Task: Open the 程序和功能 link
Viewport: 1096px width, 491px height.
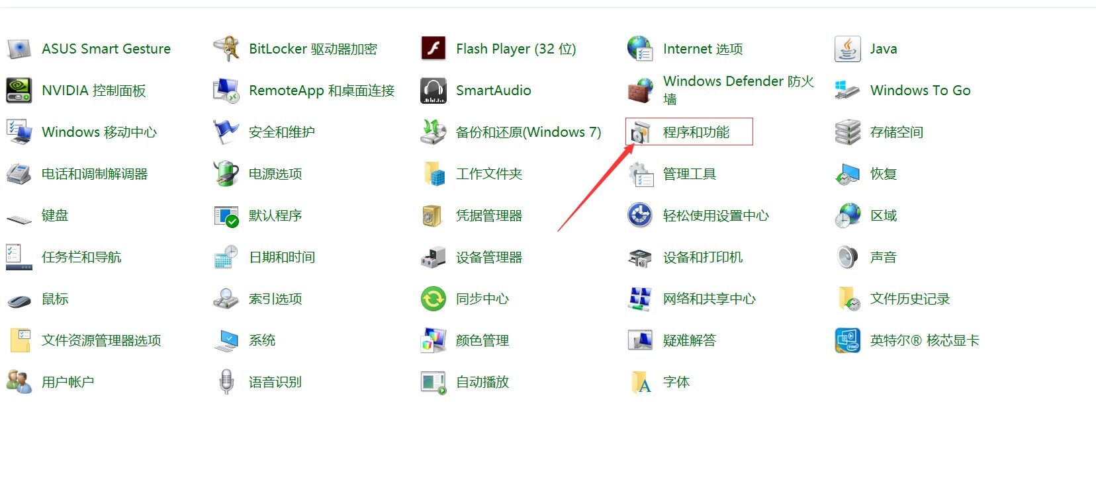Action: pyautogui.click(x=696, y=132)
